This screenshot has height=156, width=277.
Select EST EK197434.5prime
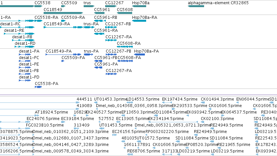180,99
